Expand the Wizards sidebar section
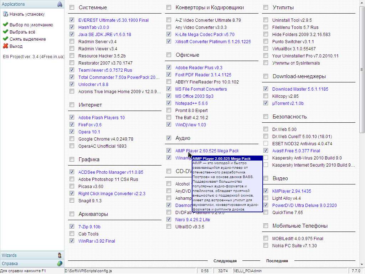Viewport: 365px width, 274px height. (32, 255)
